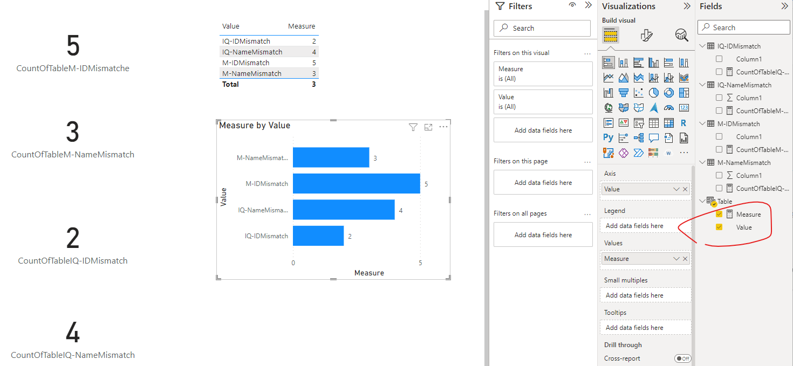Check the measure under IQ-NameMismatch table

(x=719, y=111)
